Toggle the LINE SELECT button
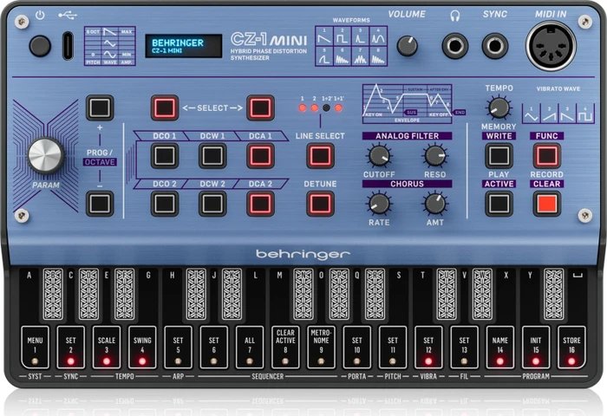Screen dimensions: 607x416 (320, 155)
